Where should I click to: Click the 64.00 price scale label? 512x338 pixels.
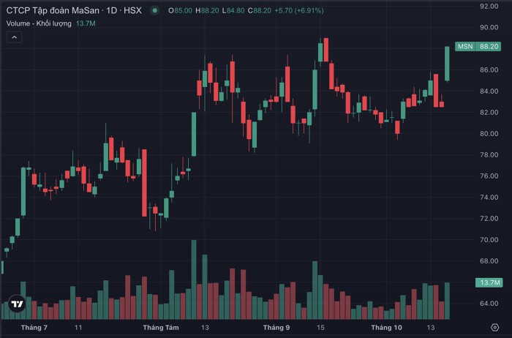(x=488, y=303)
